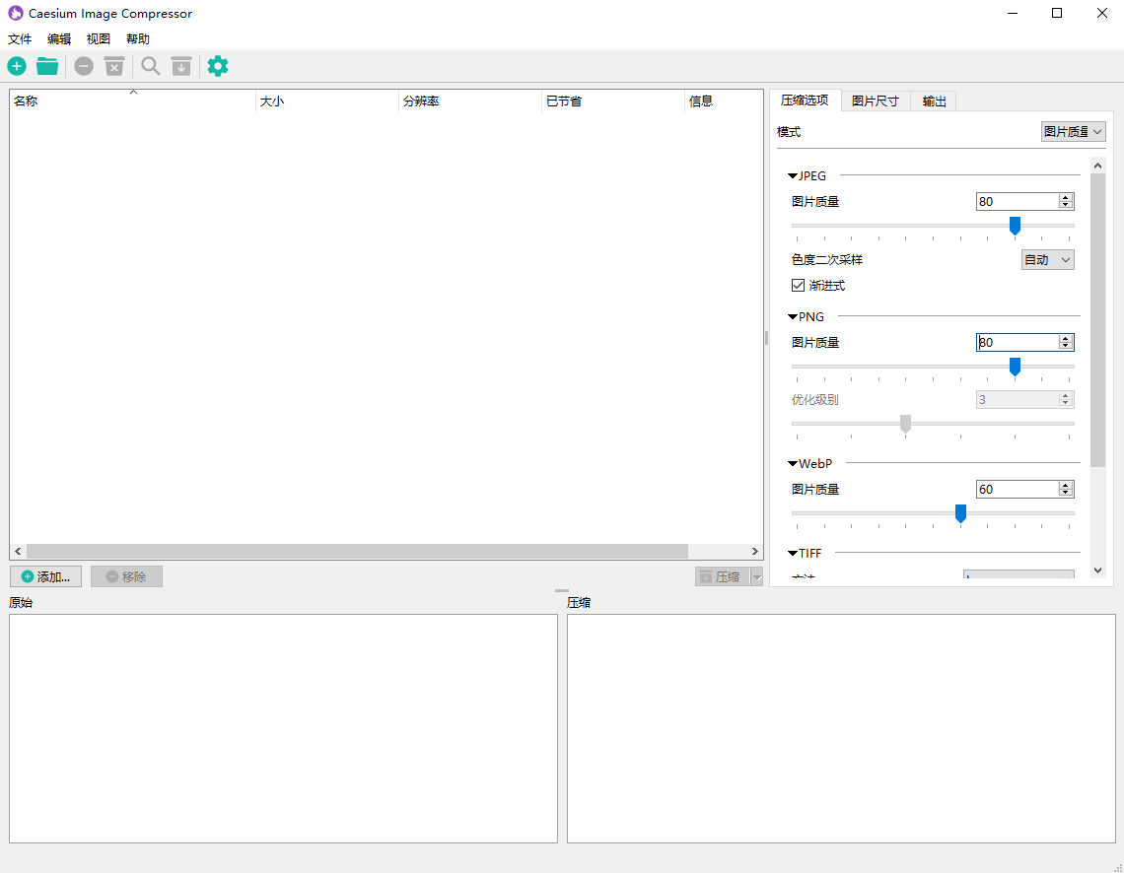This screenshot has width=1124, height=873.
Task: Collapse the WebP section
Action: coord(793,463)
